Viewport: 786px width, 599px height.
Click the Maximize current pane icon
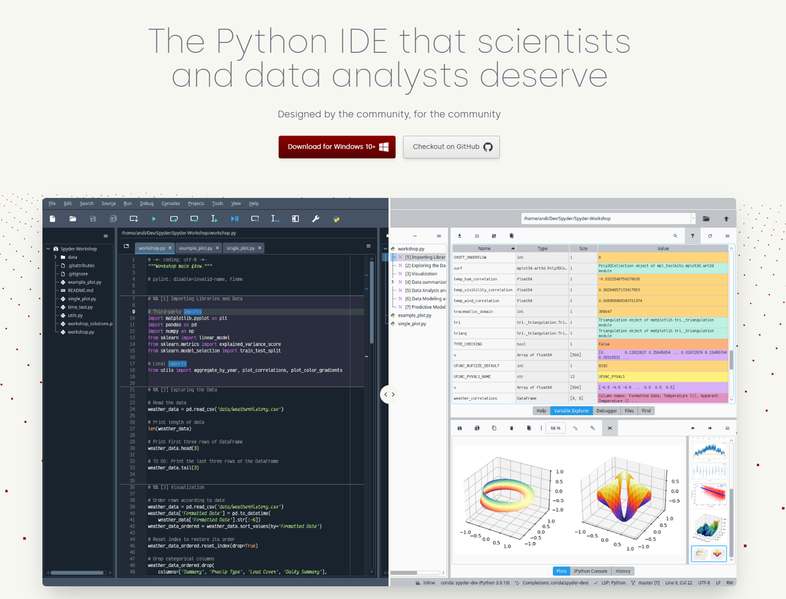tap(295, 219)
